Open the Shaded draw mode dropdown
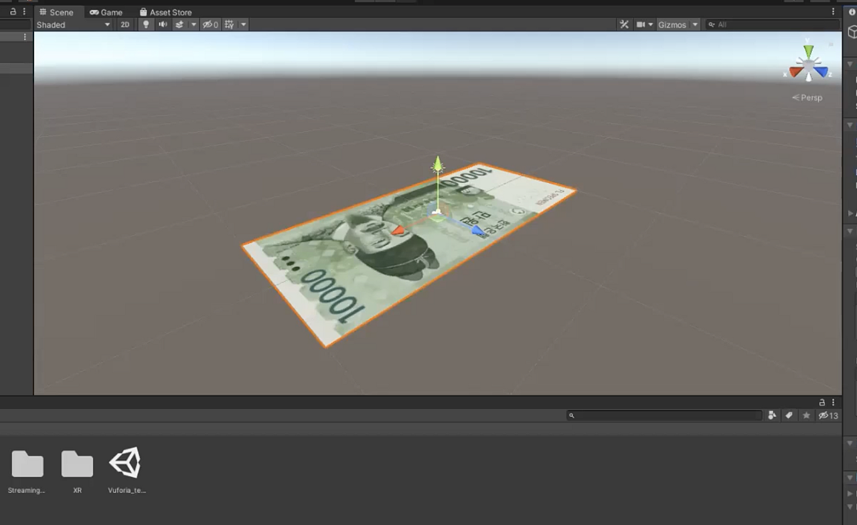 pos(74,25)
